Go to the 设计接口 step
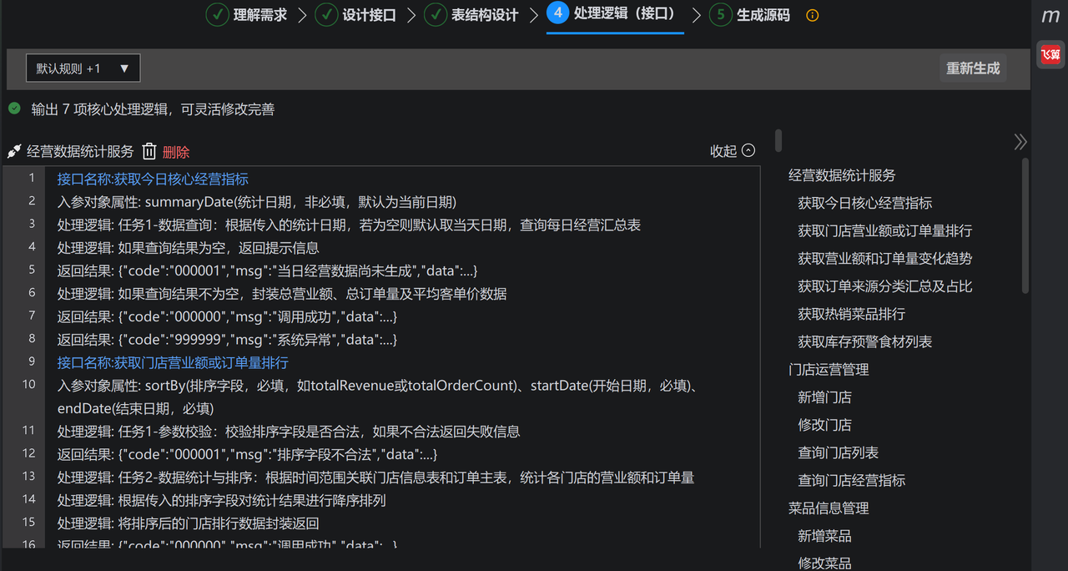Screen dimensions: 1068x571 (369, 15)
